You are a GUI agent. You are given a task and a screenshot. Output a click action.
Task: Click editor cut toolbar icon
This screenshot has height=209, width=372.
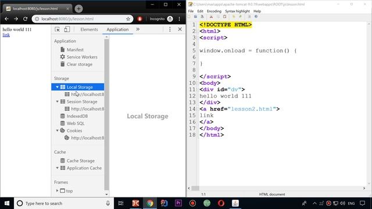point(211,17)
